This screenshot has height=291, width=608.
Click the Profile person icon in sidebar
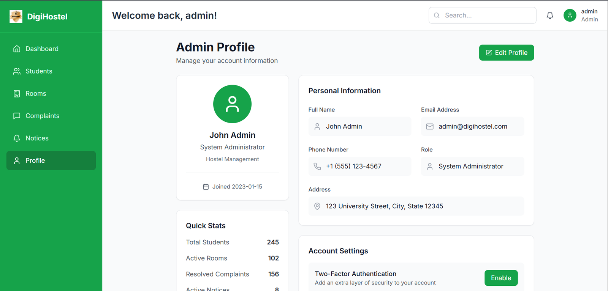17,161
